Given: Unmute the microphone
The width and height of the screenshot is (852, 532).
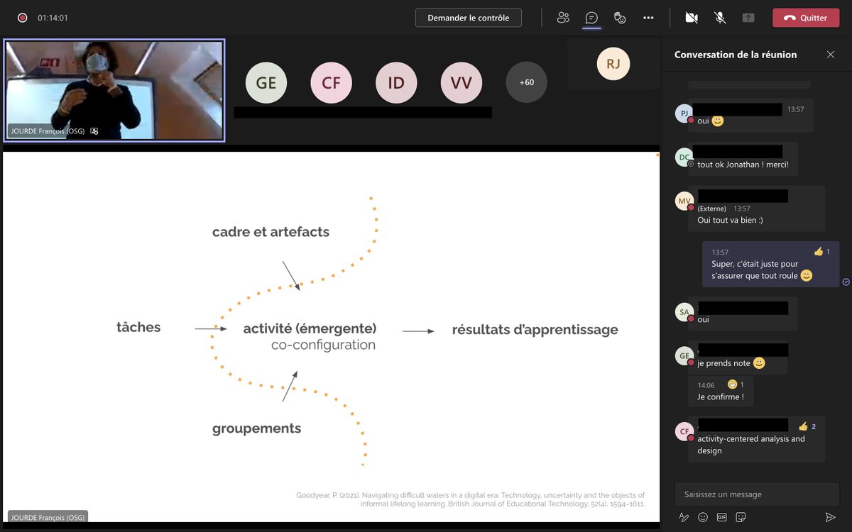Looking at the screenshot, I should (720, 18).
